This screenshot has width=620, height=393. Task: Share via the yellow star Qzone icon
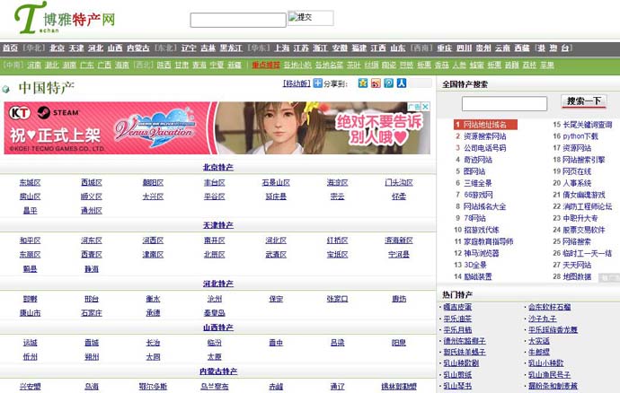click(363, 83)
